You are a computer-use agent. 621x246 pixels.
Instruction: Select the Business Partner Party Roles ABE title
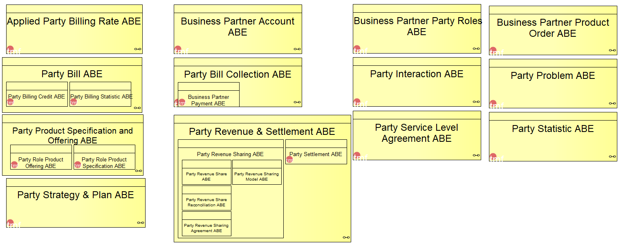click(x=417, y=26)
